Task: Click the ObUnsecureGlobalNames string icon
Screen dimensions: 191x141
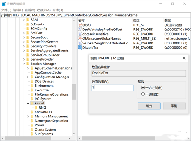Action: pyautogui.click(x=80, y=38)
